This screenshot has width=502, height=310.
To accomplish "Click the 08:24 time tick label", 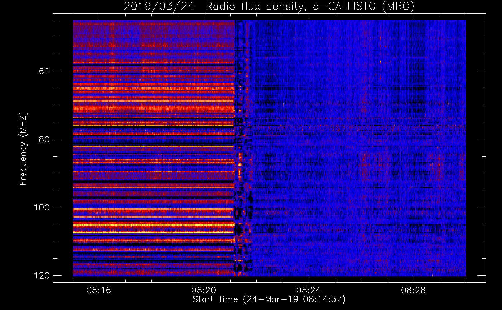I will click(309, 290).
